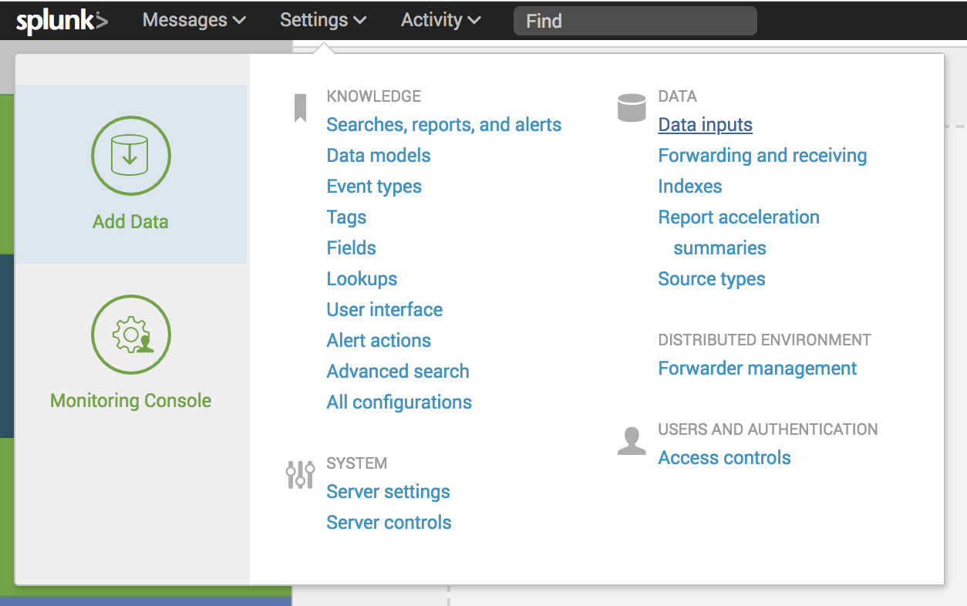Open Server settings
Image resolution: width=967 pixels, height=606 pixels.
click(388, 491)
